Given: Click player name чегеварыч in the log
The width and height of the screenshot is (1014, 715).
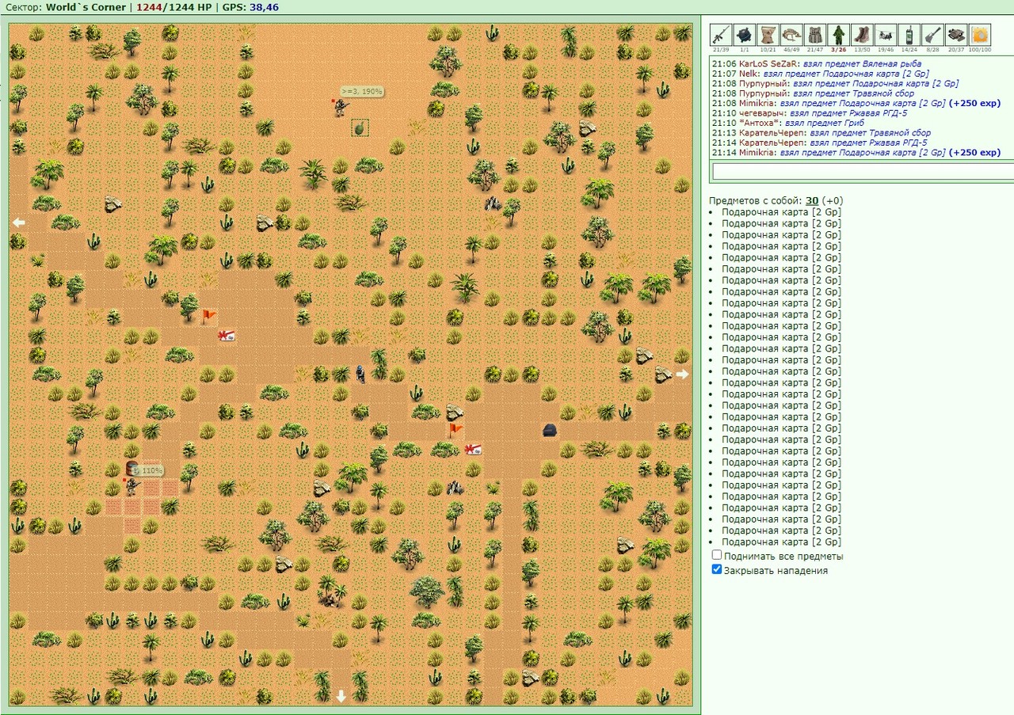Looking at the screenshot, I should coord(762,113).
